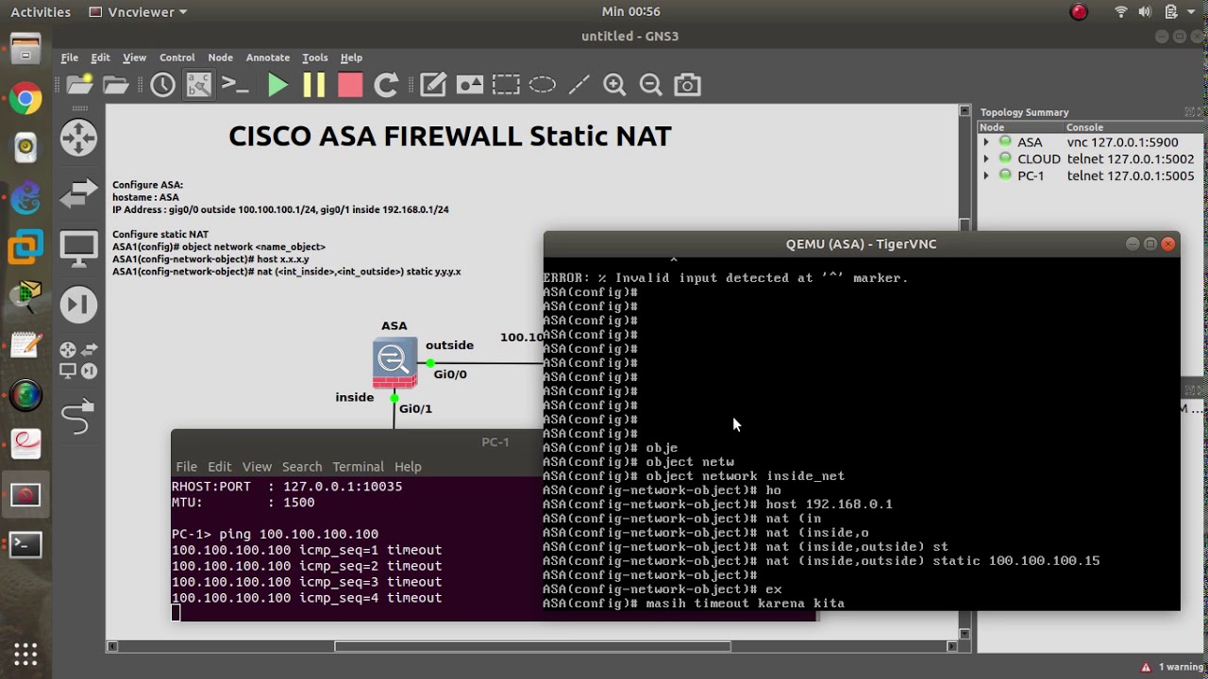
Task: Select the ASA firewall node on canvas
Action: (x=394, y=361)
